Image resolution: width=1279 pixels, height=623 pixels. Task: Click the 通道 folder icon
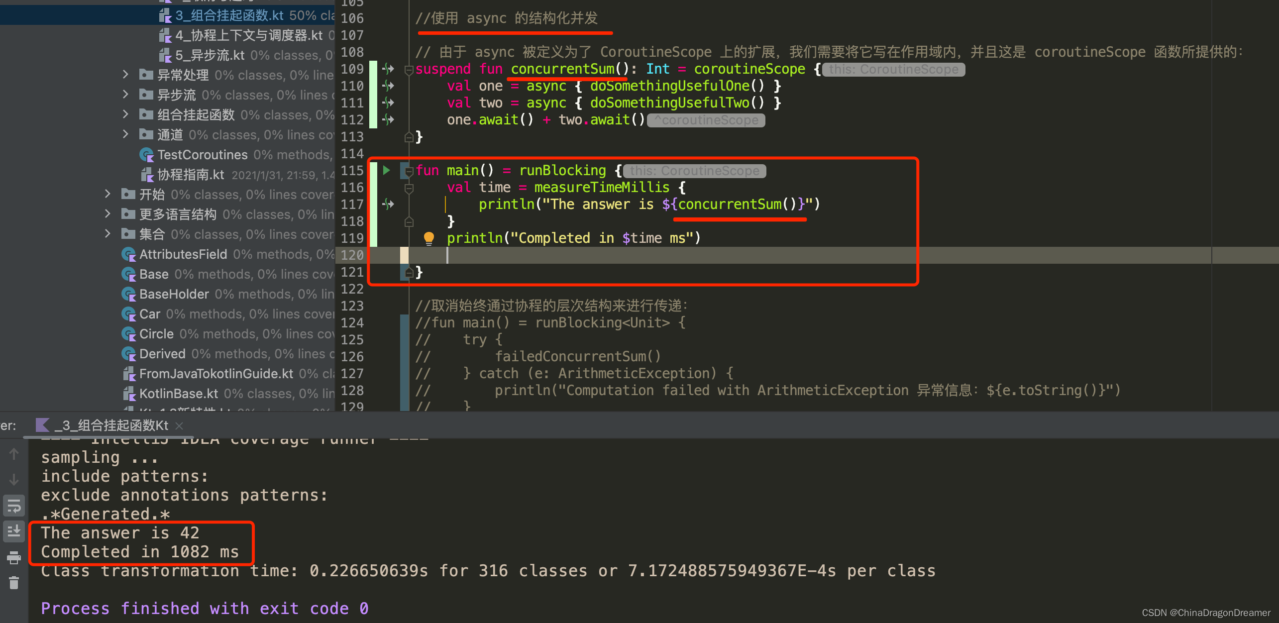pos(146,135)
